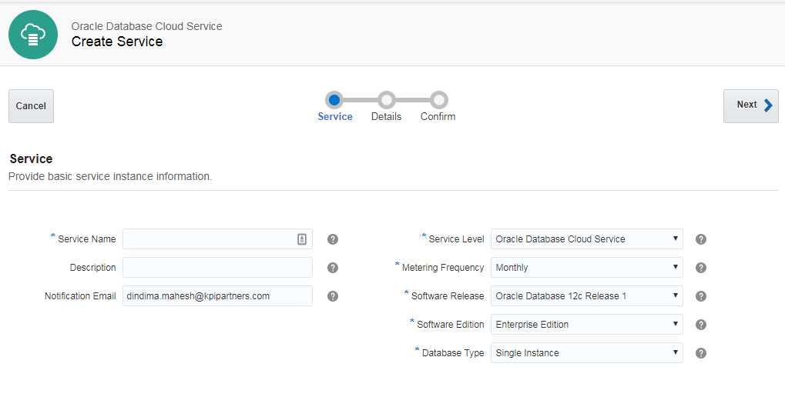Click help icon beside Notification Email field

coord(333,296)
